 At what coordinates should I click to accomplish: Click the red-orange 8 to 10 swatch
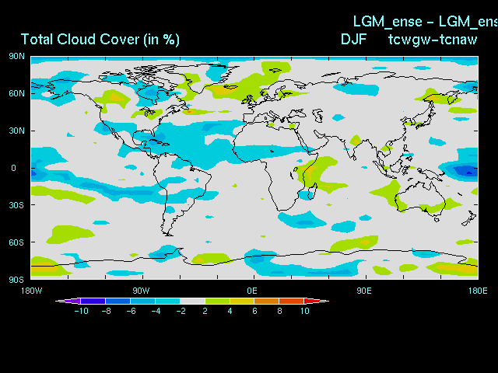(x=292, y=301)
